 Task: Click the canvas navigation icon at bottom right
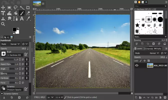point(132,93)
